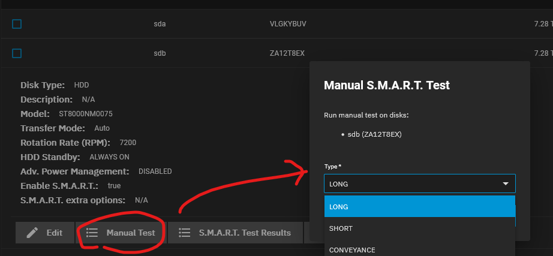Click the sdb (ZA12T8EX) bullet in dialog

374,134
